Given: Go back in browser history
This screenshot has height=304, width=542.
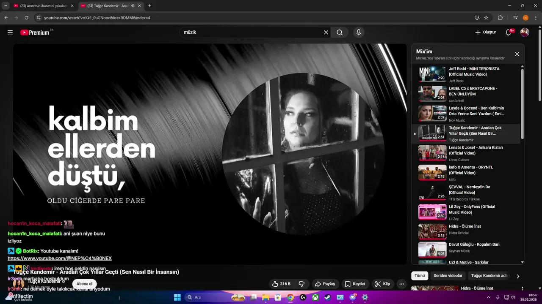Looking at the screenshot, I should 6,18.
